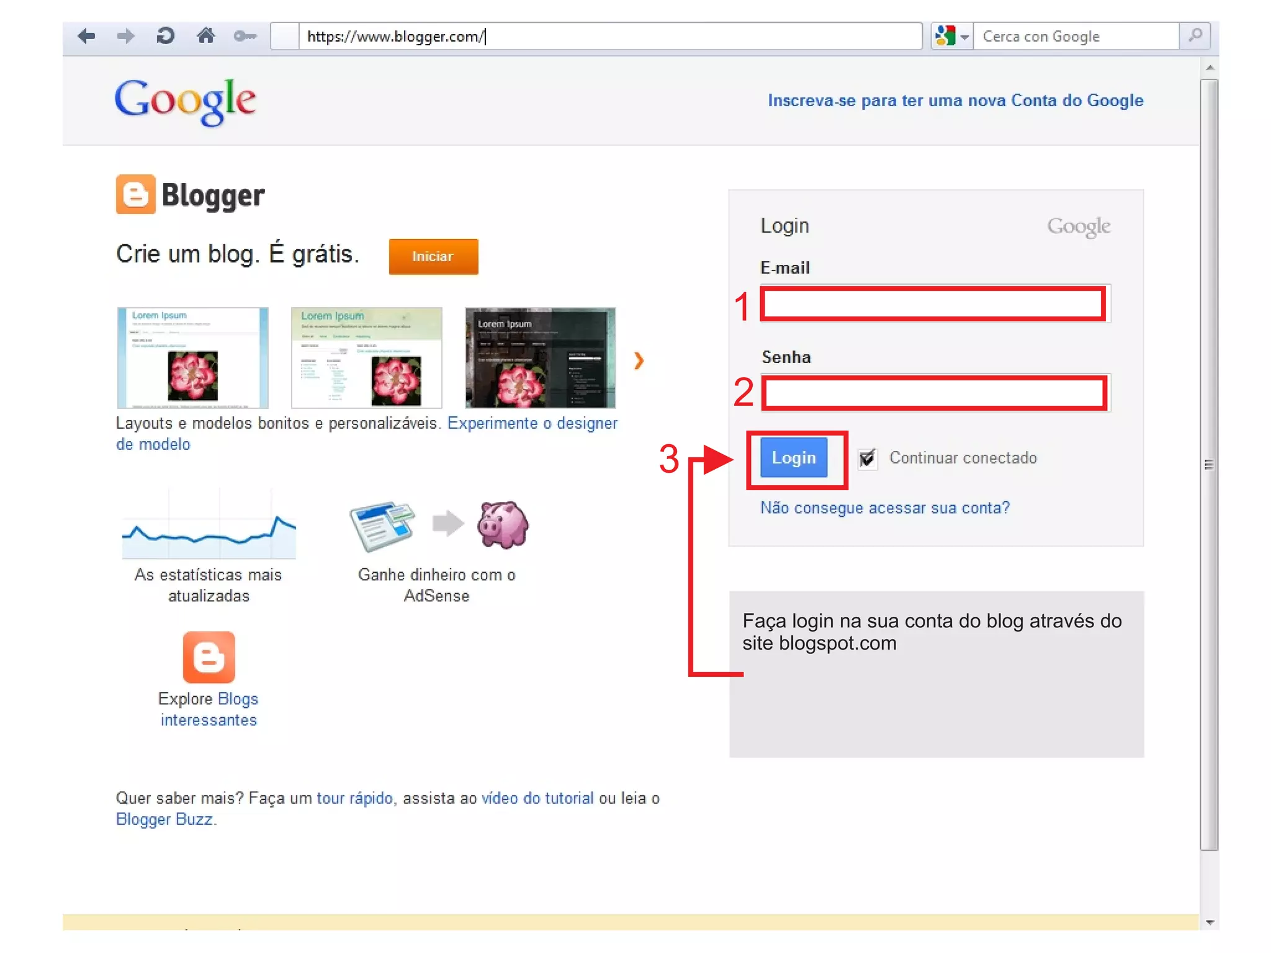Click the browser back arrow
This screenshot has height=953, width=1271.
86,36
